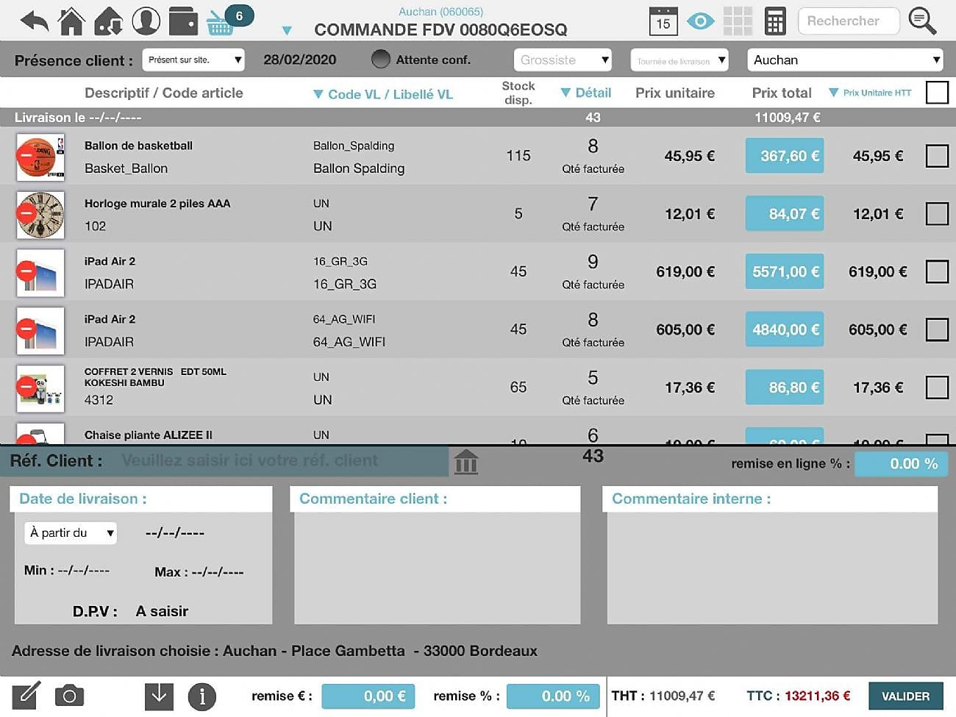Click the VALIDER button
This screenshot has width=956, height=717.
click(x=906, y=696)
